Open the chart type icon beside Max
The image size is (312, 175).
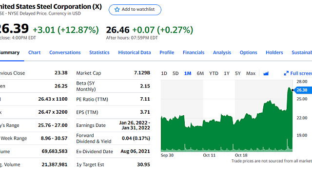266,73
